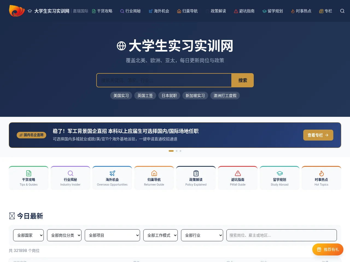Click the 行业揭秘 card magnifier icon

pos(71,173)
